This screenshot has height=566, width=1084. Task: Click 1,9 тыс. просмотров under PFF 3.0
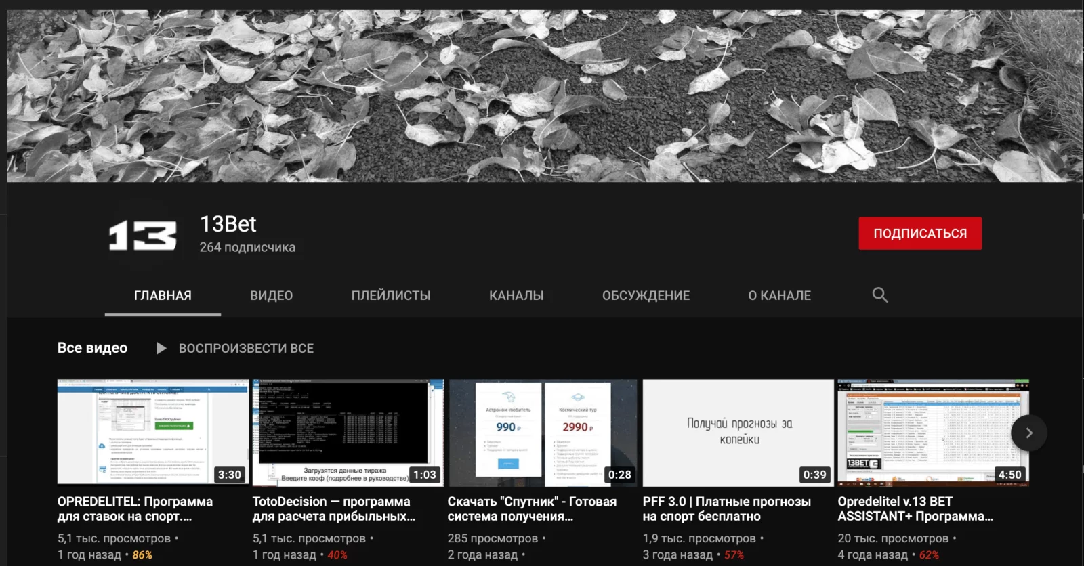(699, 538)
